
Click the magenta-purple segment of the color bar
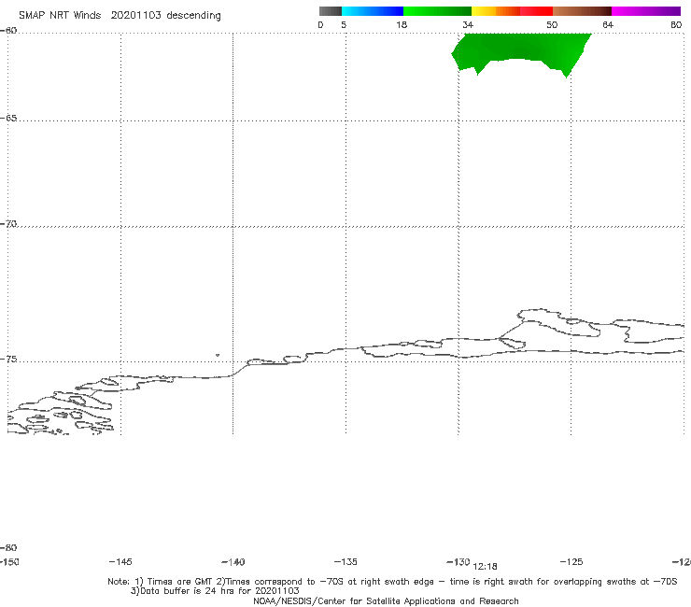(x=645, y=11)
